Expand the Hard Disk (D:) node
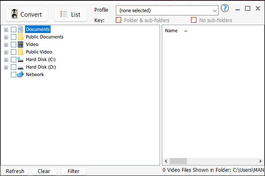This screenshot has width=265, height=176. click(x=6, y=67)
